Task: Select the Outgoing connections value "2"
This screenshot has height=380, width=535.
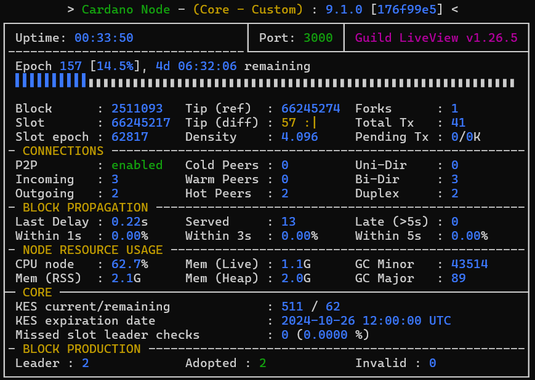Action: tap(115, 194)
